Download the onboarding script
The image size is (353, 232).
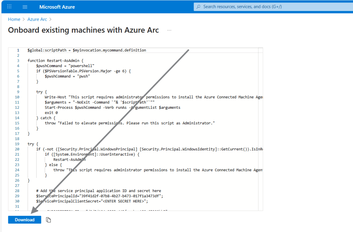pos(24,220)
